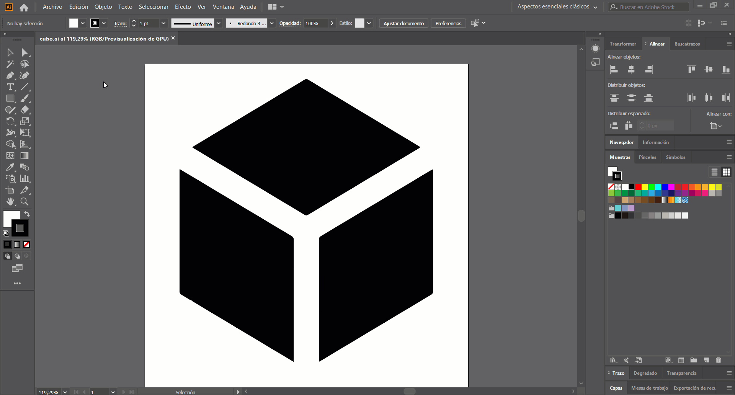Activate the Zoom tool
The width and height of the screenshot is (735, 395).
click(24, 202)
